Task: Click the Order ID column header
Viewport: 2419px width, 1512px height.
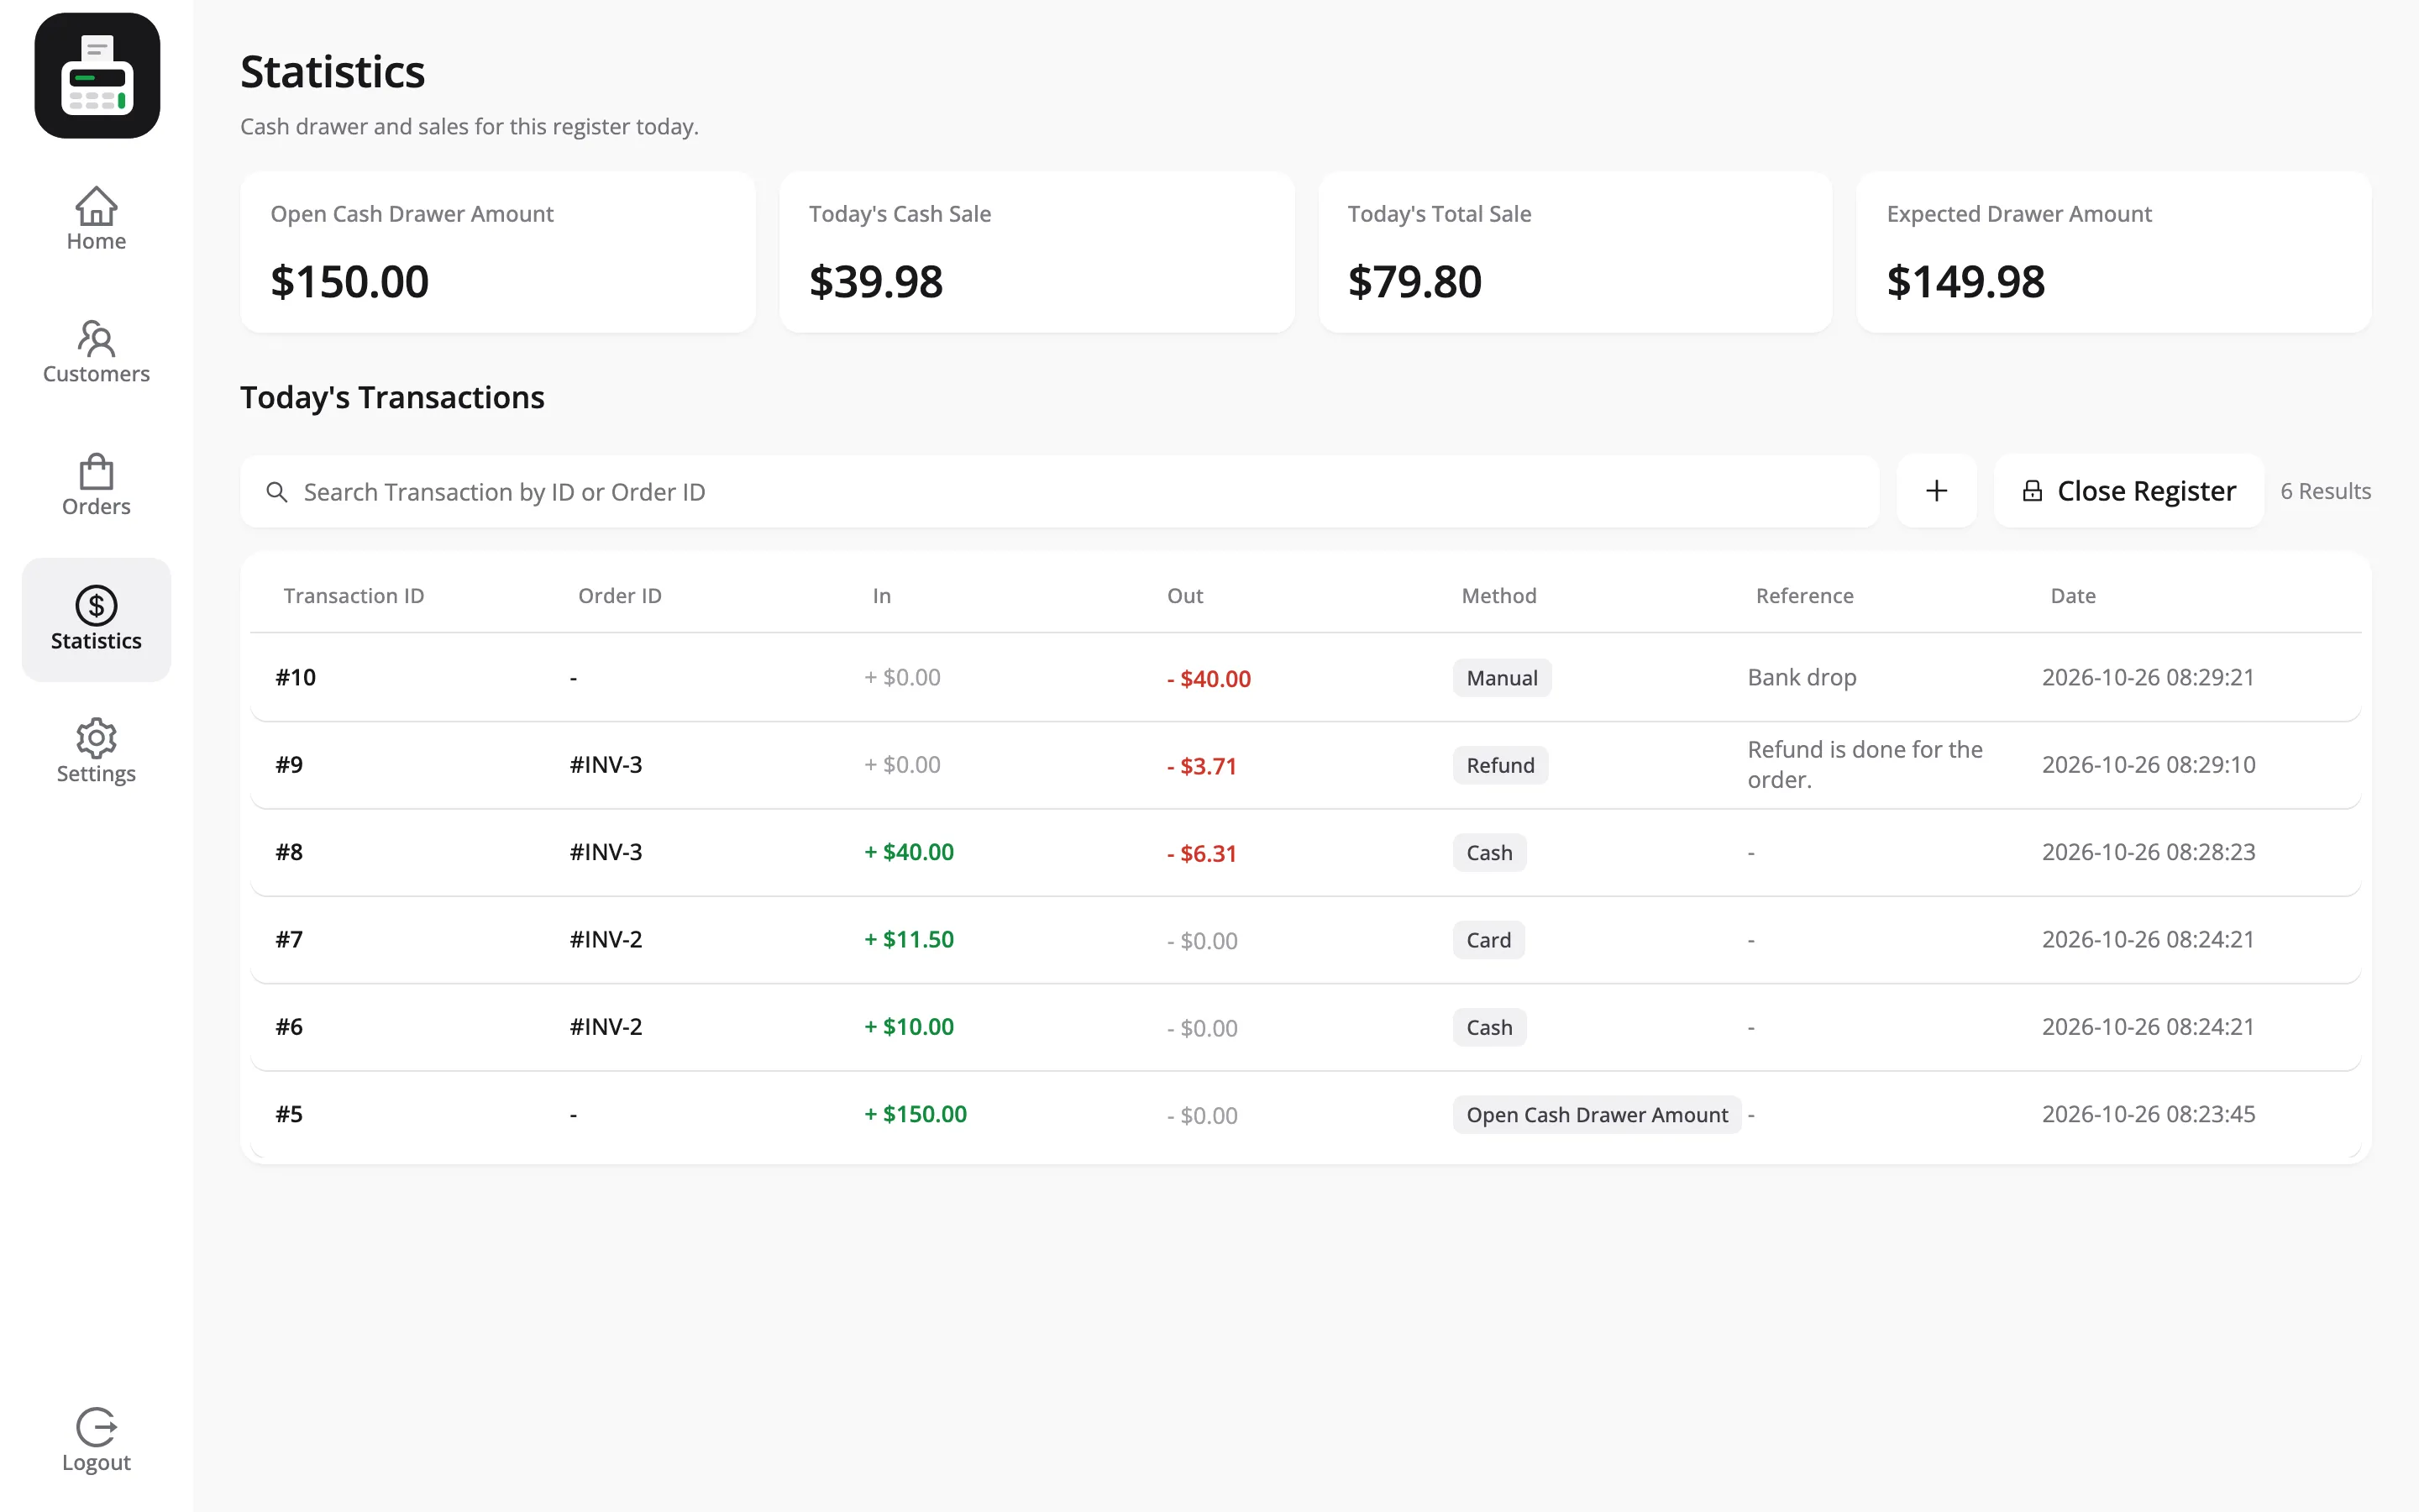Action: point(620,596)
